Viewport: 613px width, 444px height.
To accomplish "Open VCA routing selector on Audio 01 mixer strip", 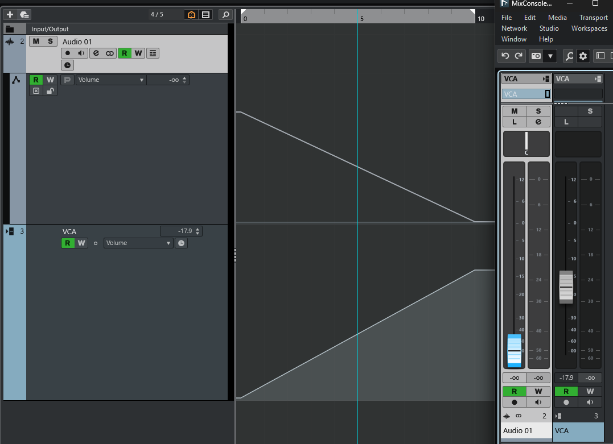I will point(526,79).
